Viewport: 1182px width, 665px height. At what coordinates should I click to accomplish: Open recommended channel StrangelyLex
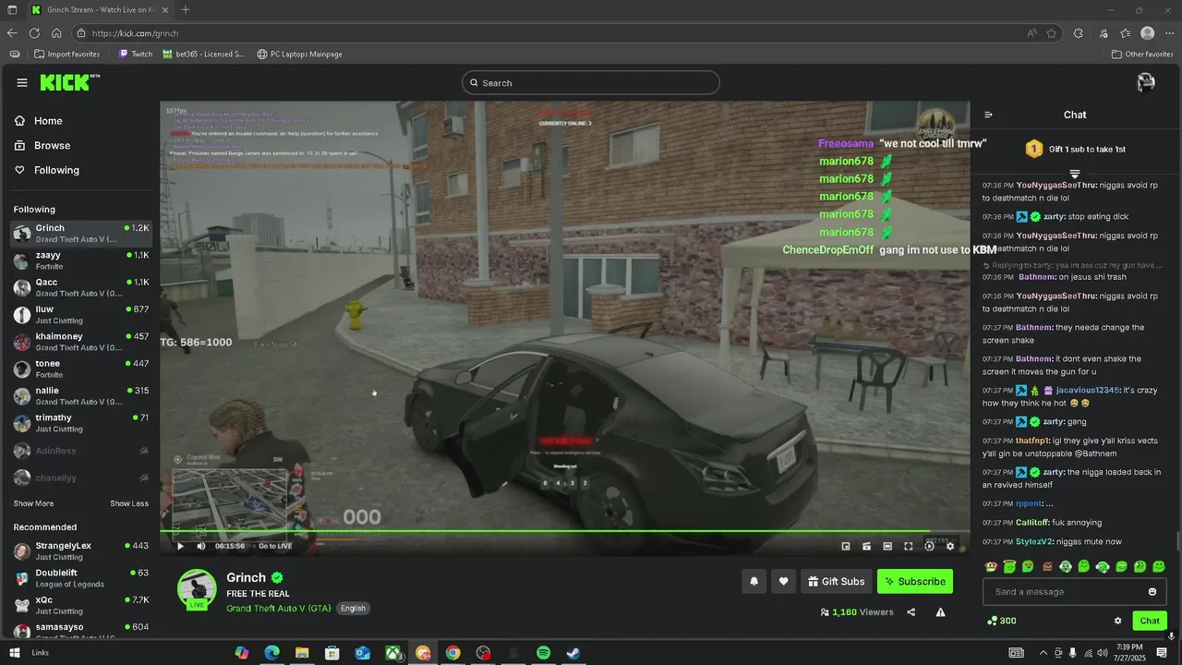(81, 550)
